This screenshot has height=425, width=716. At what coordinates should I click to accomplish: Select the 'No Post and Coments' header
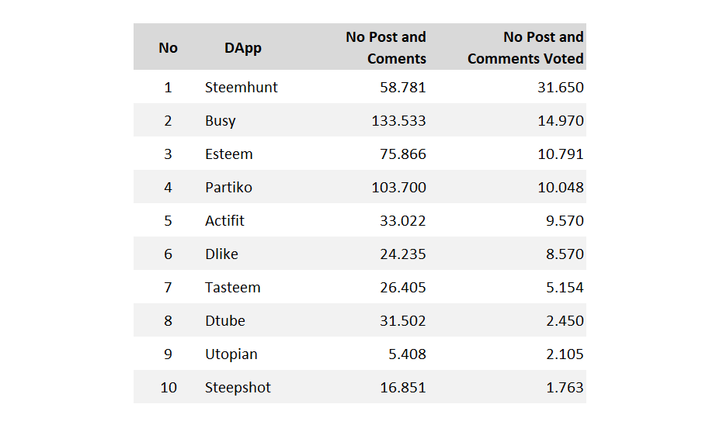coord(385,47)
